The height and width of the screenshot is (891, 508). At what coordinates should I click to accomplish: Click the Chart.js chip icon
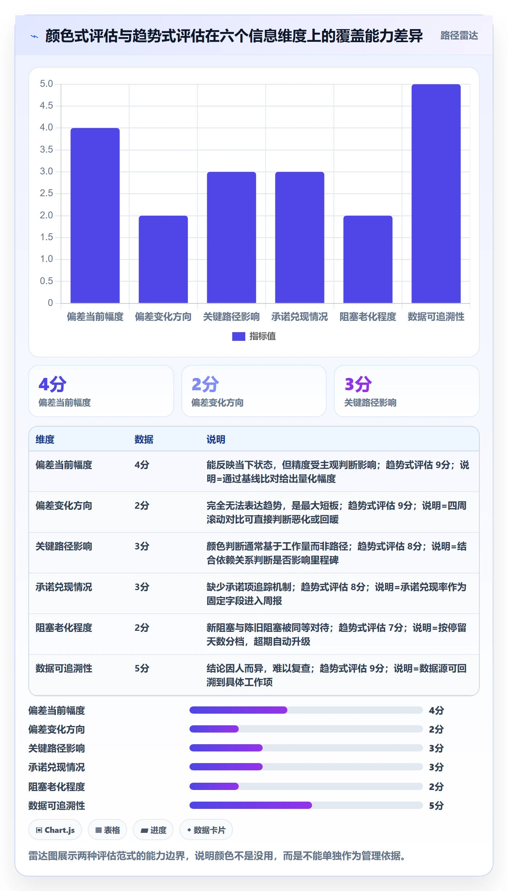39,830
